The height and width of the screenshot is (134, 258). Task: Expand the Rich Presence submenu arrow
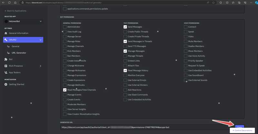tap(40, 66)
